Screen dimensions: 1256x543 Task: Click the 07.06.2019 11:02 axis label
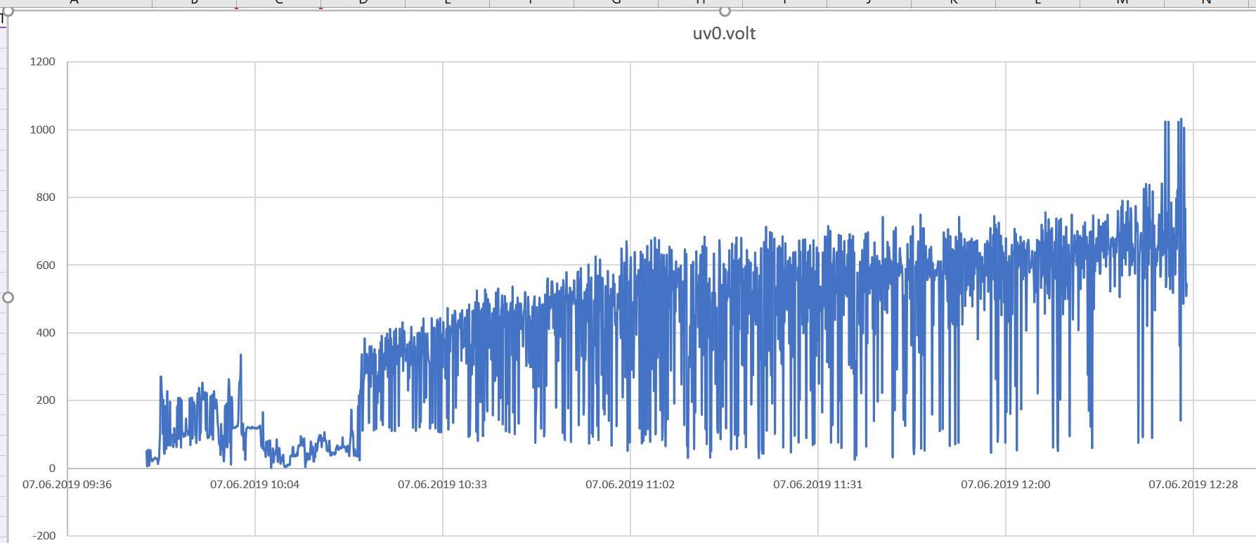coord(630,485)
